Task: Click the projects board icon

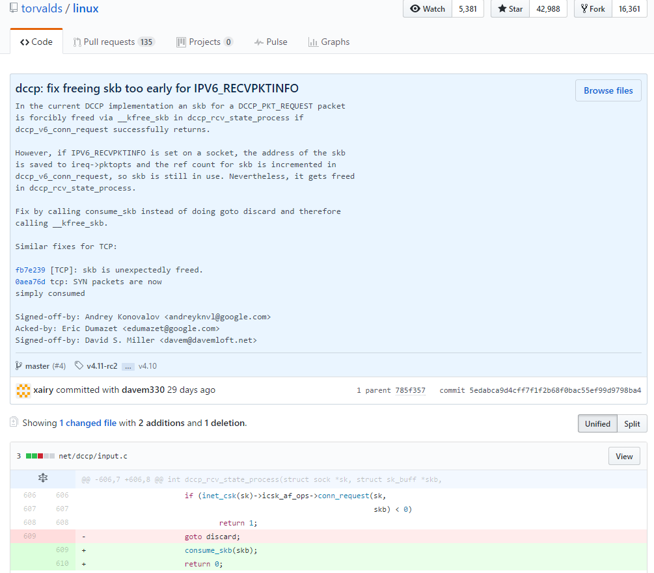Action: 181,42
